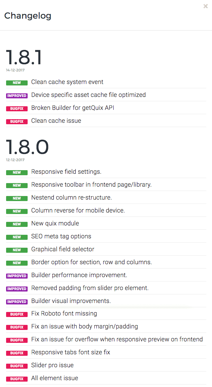Close the Changelog dialog
The image size is (212, 387).
206,6
